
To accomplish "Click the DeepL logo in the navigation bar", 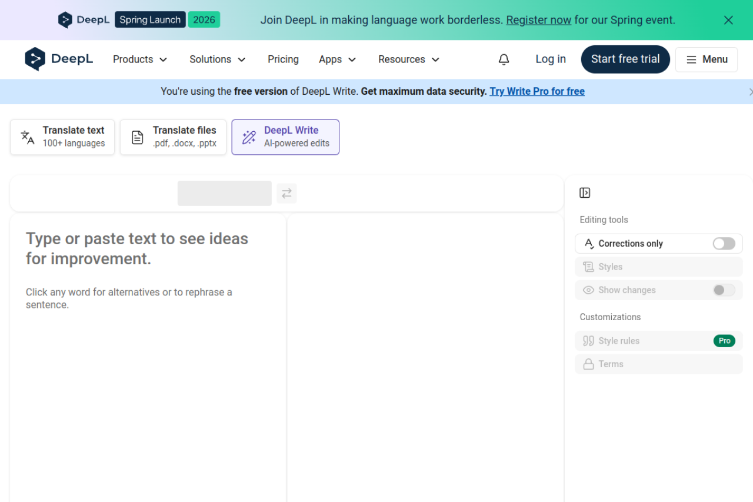I will pyautogui.click(x=59, y=59).
